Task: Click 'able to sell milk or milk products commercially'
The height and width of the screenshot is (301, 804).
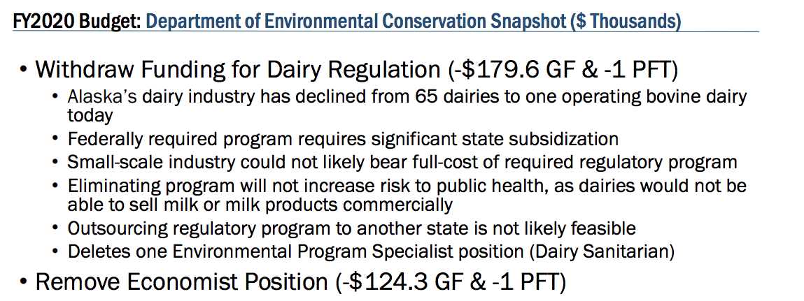Action: (x=260, y=204)
